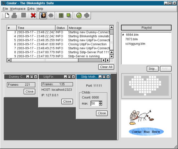Viewport: 178px width, 149px height.
Task: Increase max childs with spinner up arrow
Action: [x=101, y=102]
